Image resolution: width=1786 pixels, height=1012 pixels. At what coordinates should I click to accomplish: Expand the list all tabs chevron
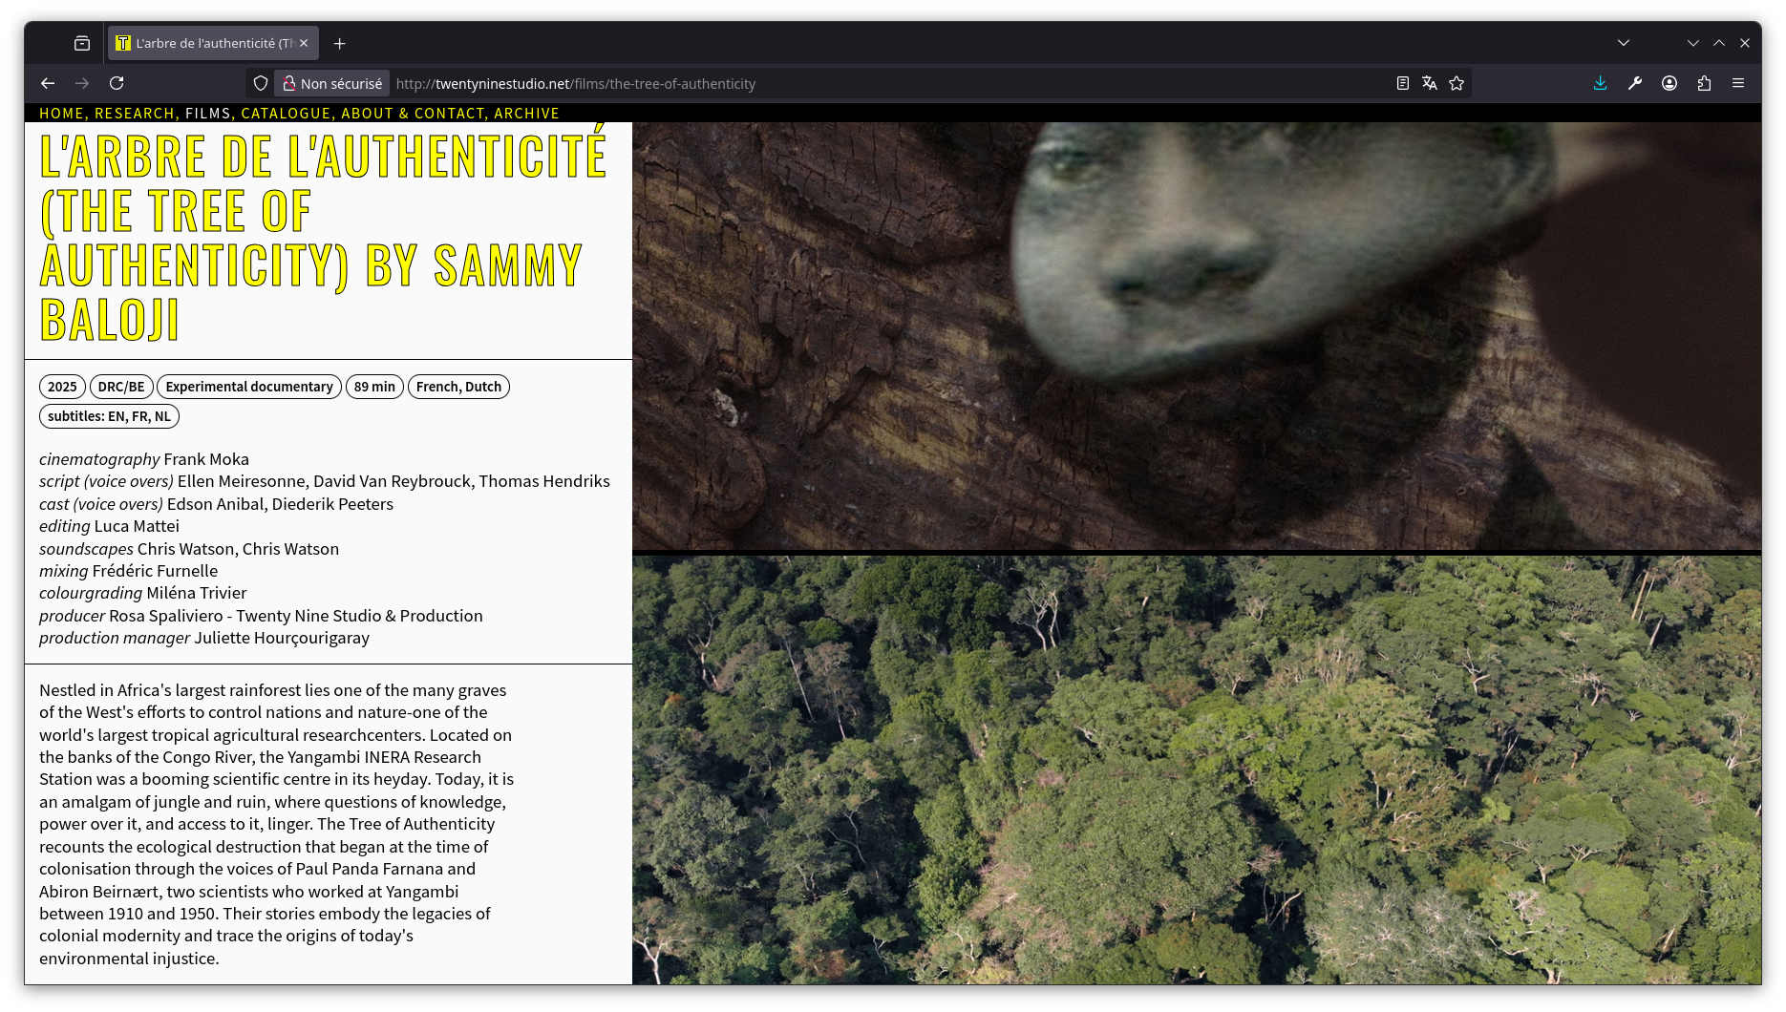click(x=1624, y=43)
